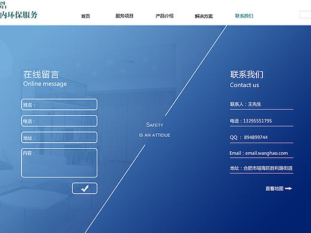Click the 姓名 input field
This screenshot has height=233, width=311.
point(59,105)
